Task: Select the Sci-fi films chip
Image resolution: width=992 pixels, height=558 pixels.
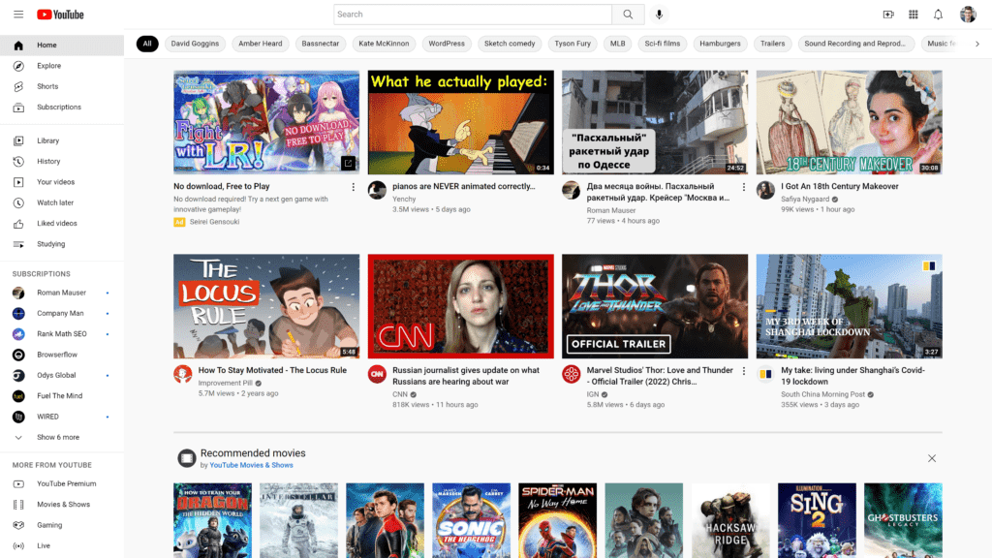Action: tap(662, 44)
